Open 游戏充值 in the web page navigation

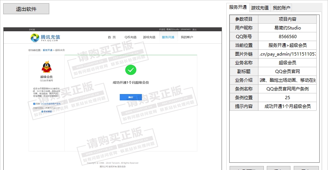pyautogui.click(x=149, y=37)
